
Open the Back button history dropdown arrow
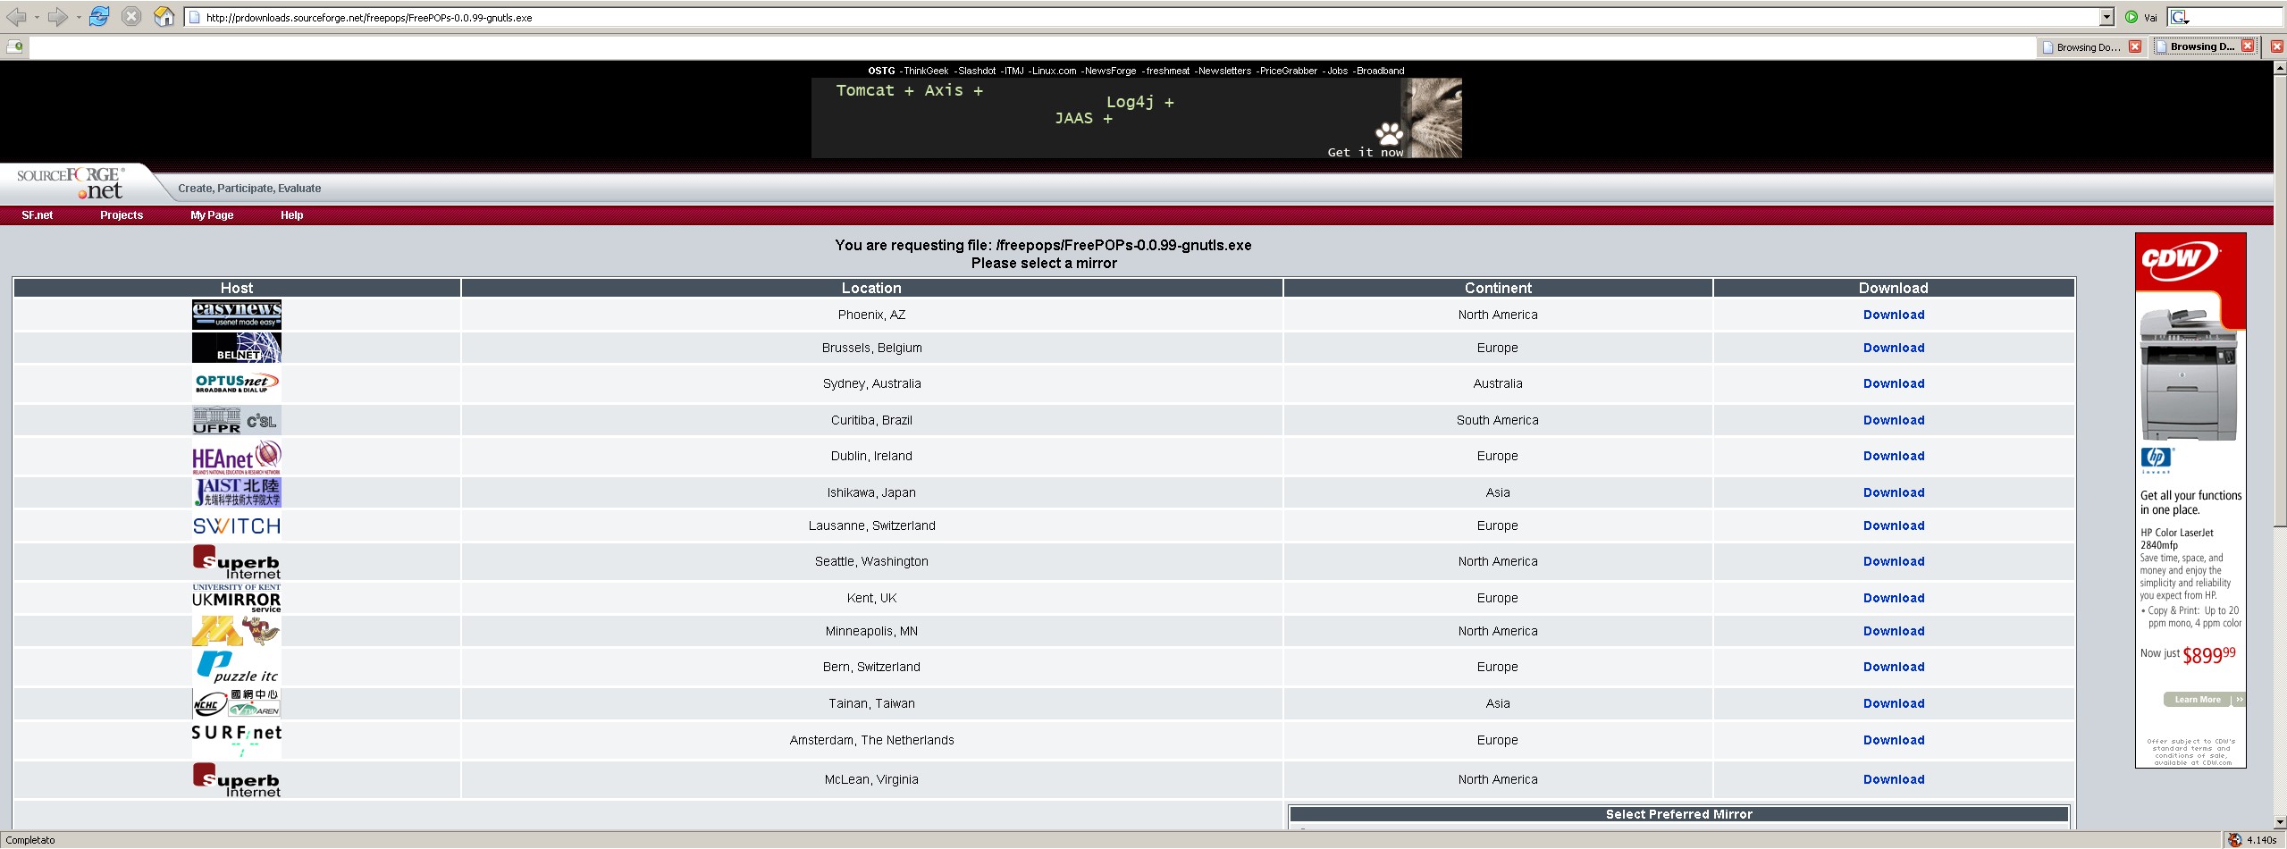36,17
